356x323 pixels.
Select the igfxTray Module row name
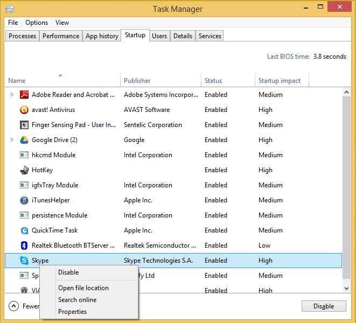tap(55, 185)
